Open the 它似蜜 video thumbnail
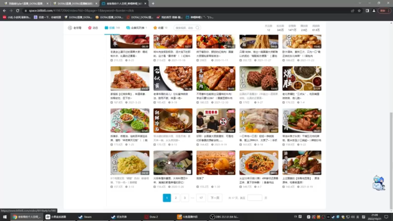Viewport: 393px width, 221px height. (173, 79)
